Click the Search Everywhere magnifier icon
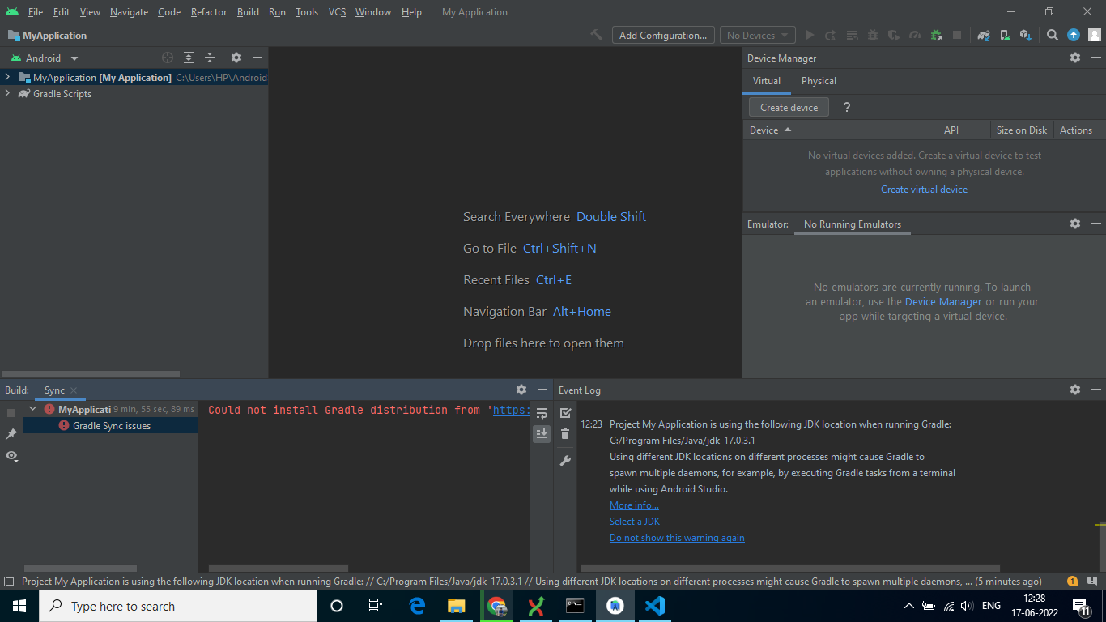1106x622 pixels. (x=1053, y=36)
